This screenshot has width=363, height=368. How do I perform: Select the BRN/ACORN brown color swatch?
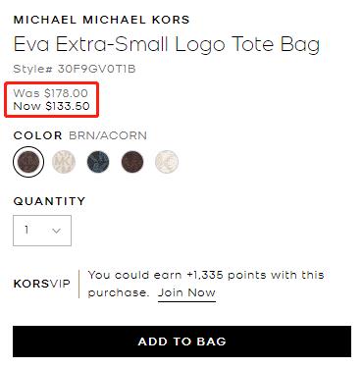pos(28,162)
